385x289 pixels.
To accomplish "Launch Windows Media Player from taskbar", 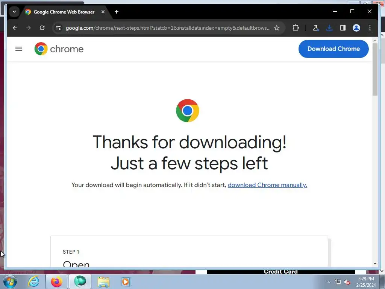I will 126,281.
